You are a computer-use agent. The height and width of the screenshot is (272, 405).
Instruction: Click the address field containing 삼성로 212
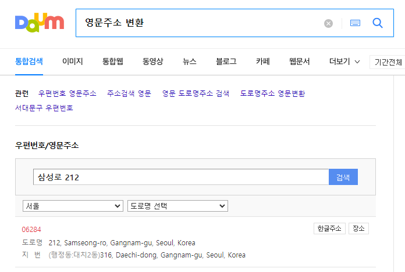point(181,177)
